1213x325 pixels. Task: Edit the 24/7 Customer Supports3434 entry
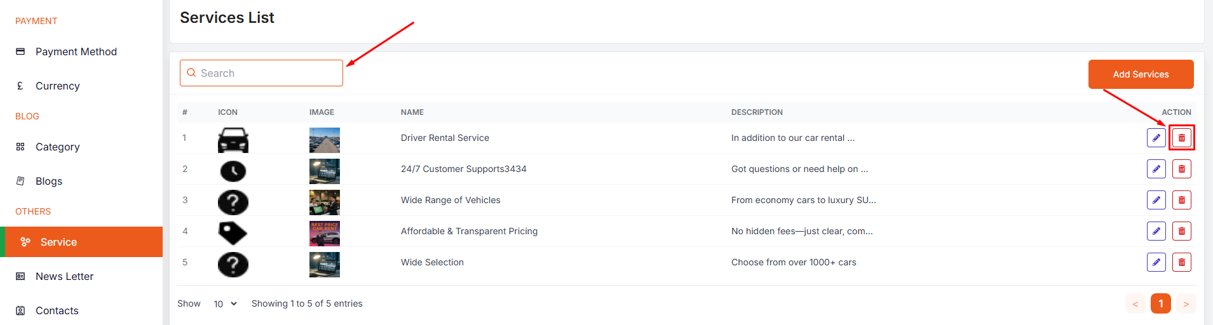coord(1156,169)
